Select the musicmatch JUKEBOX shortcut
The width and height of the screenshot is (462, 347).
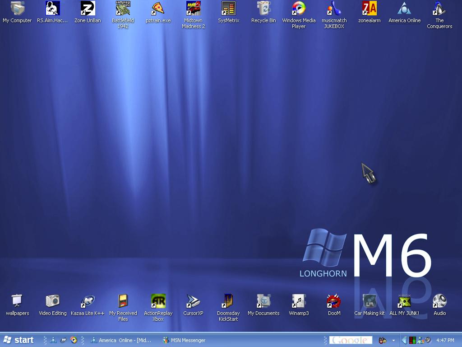tap(334, 9)
